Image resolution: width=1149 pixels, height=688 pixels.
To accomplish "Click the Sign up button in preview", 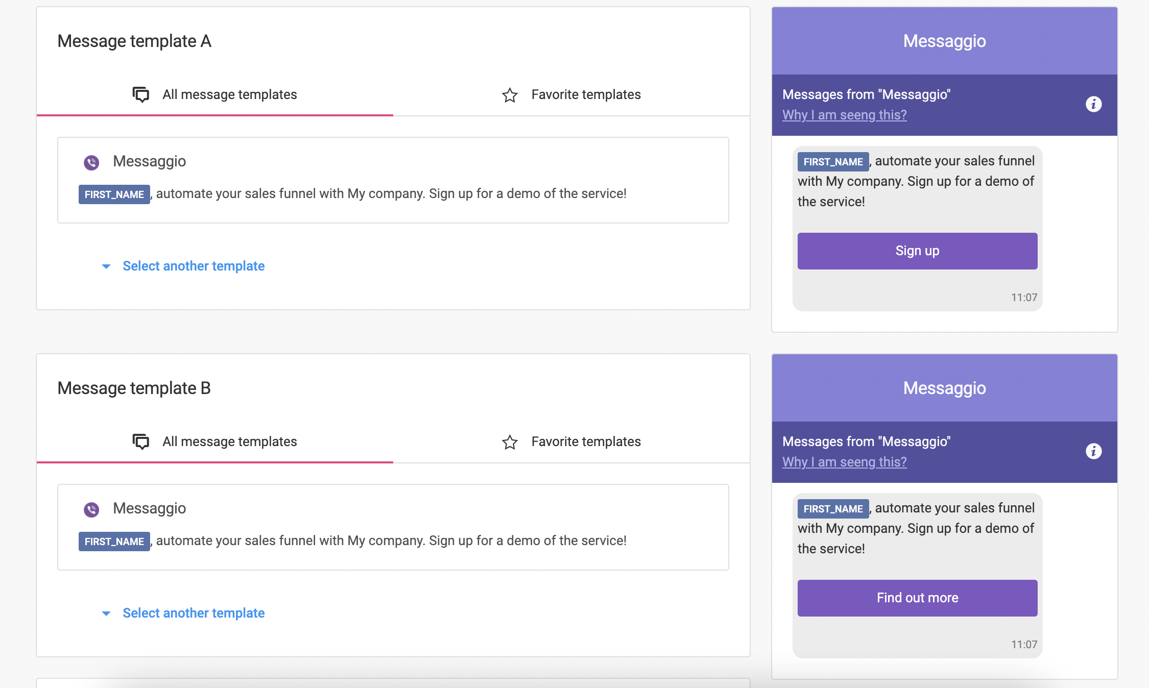I will [x=917, y=251].
